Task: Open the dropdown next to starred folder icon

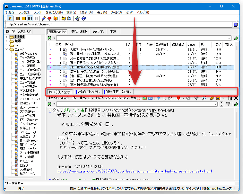Action: [223, 98]
